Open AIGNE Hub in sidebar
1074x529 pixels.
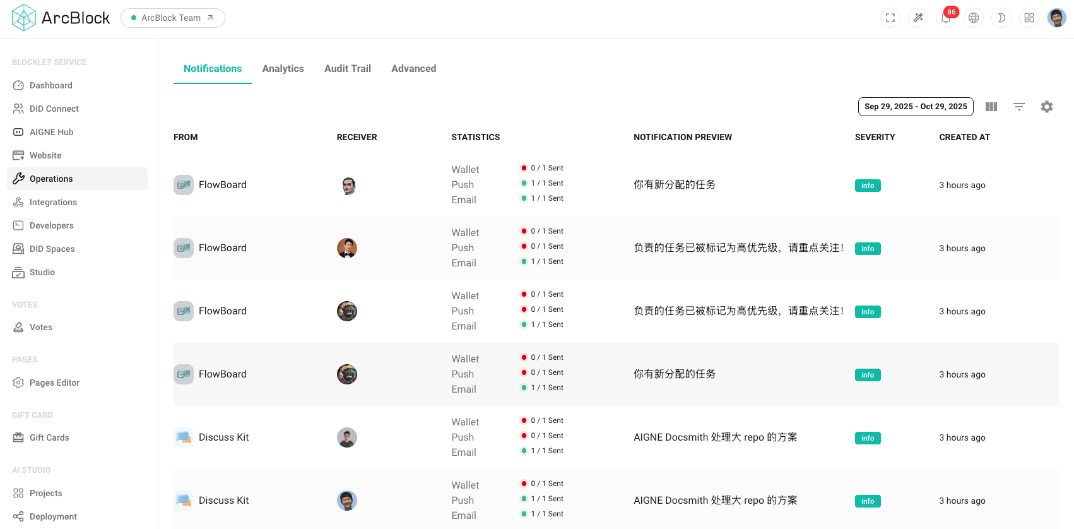[77, 132]
